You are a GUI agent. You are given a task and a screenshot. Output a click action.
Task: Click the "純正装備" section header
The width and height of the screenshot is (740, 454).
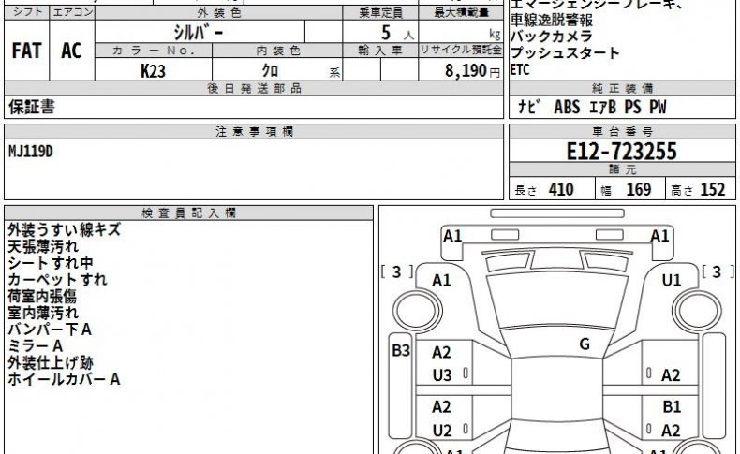pos(622,88)
